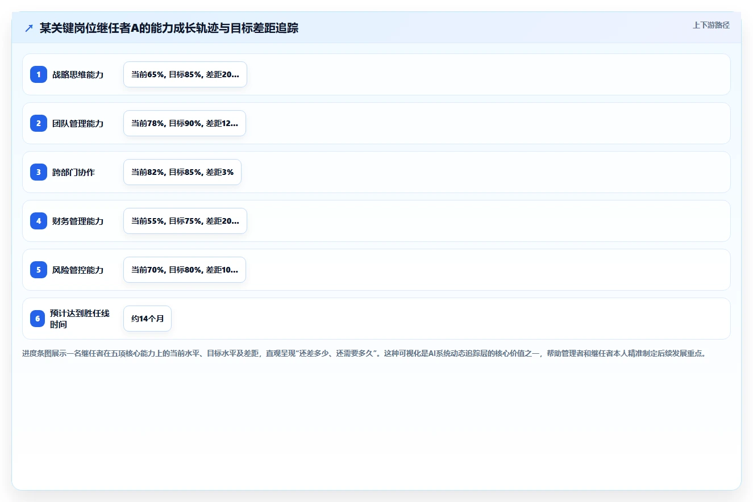Select number badge 4 for 财务管理能力

coord(39,221)
